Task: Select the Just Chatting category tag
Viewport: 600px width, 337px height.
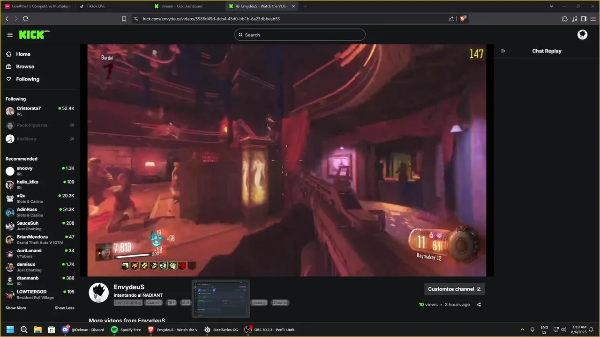Action: coord(127,303)
